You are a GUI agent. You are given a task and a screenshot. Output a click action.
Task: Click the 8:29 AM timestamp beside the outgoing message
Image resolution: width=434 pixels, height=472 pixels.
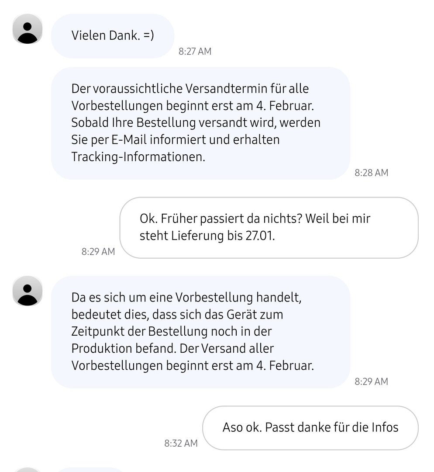click(98, 252)
